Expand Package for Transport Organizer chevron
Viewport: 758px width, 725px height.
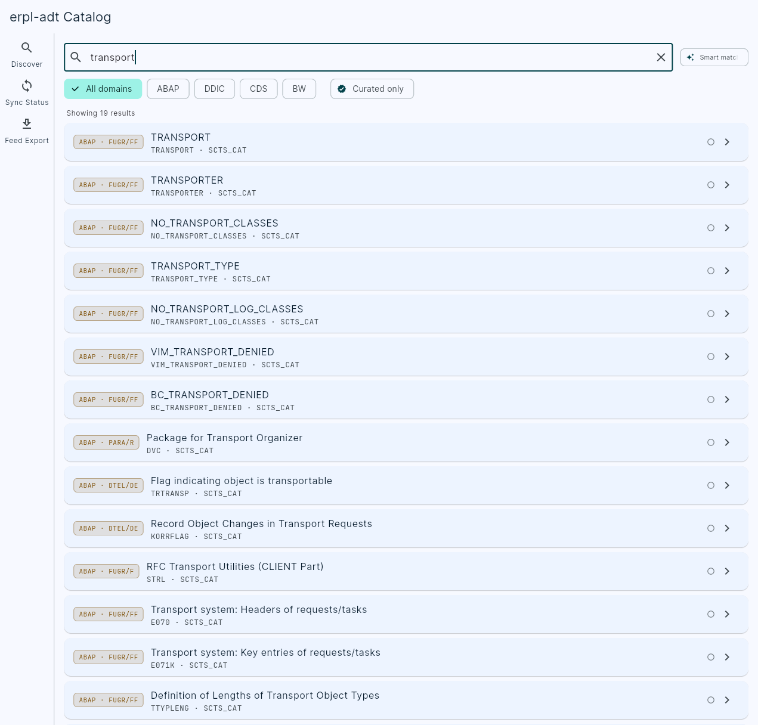[727, 442]
